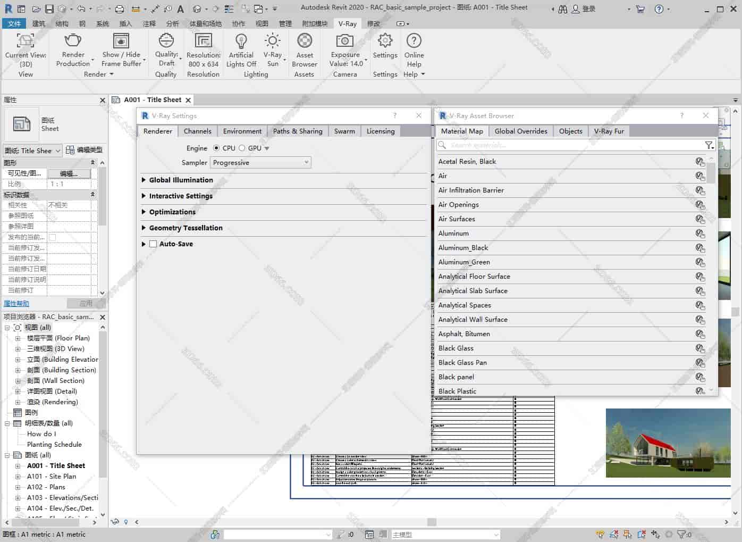Click the Exposure Value camera icon
Image resolution: width=742 pixels, height=542 pixels.
345,41
